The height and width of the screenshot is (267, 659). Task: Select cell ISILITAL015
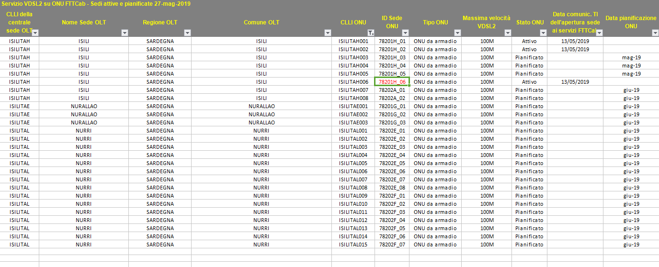point(353,245)
